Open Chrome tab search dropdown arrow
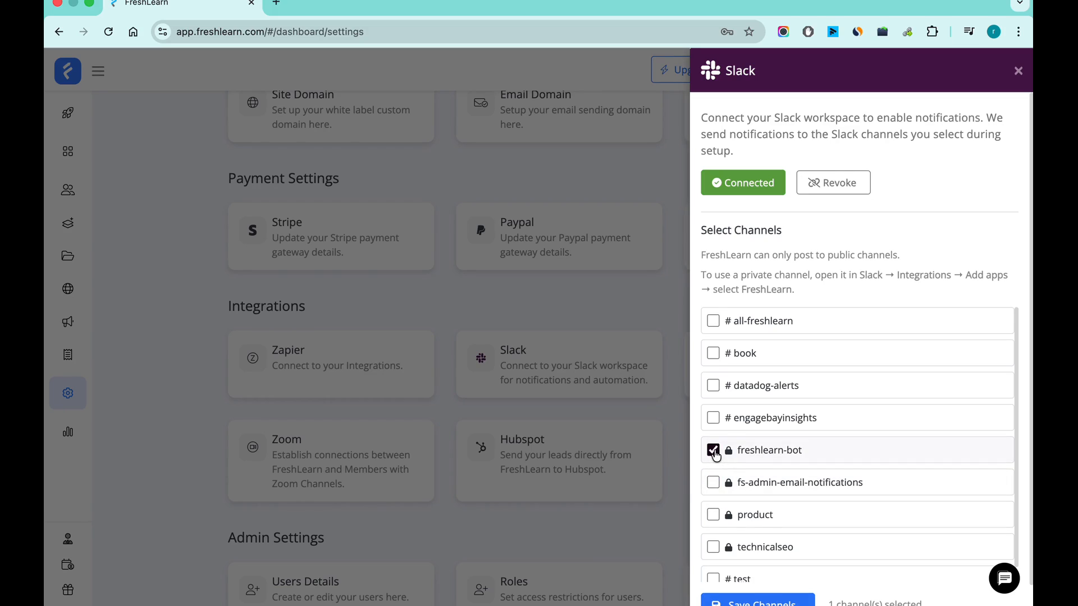Viewport: 1078px width, 606px height. (1020, 3)
